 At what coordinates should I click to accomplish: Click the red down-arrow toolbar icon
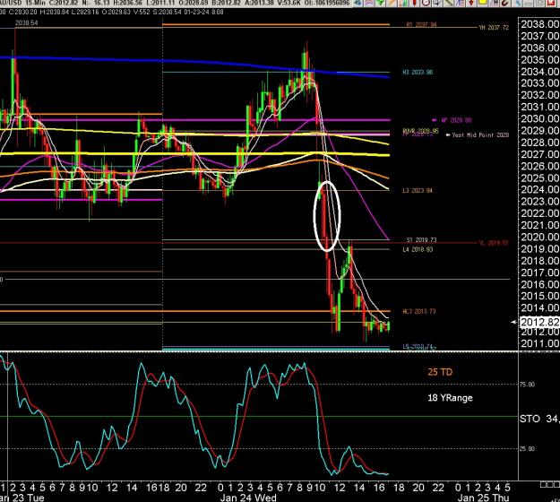pyautogui.click(x=471, y=3)
